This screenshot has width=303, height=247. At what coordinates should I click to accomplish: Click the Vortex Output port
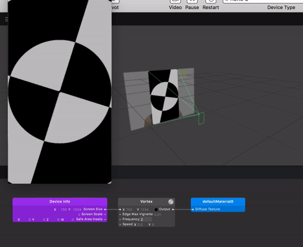tap(173, 209)
